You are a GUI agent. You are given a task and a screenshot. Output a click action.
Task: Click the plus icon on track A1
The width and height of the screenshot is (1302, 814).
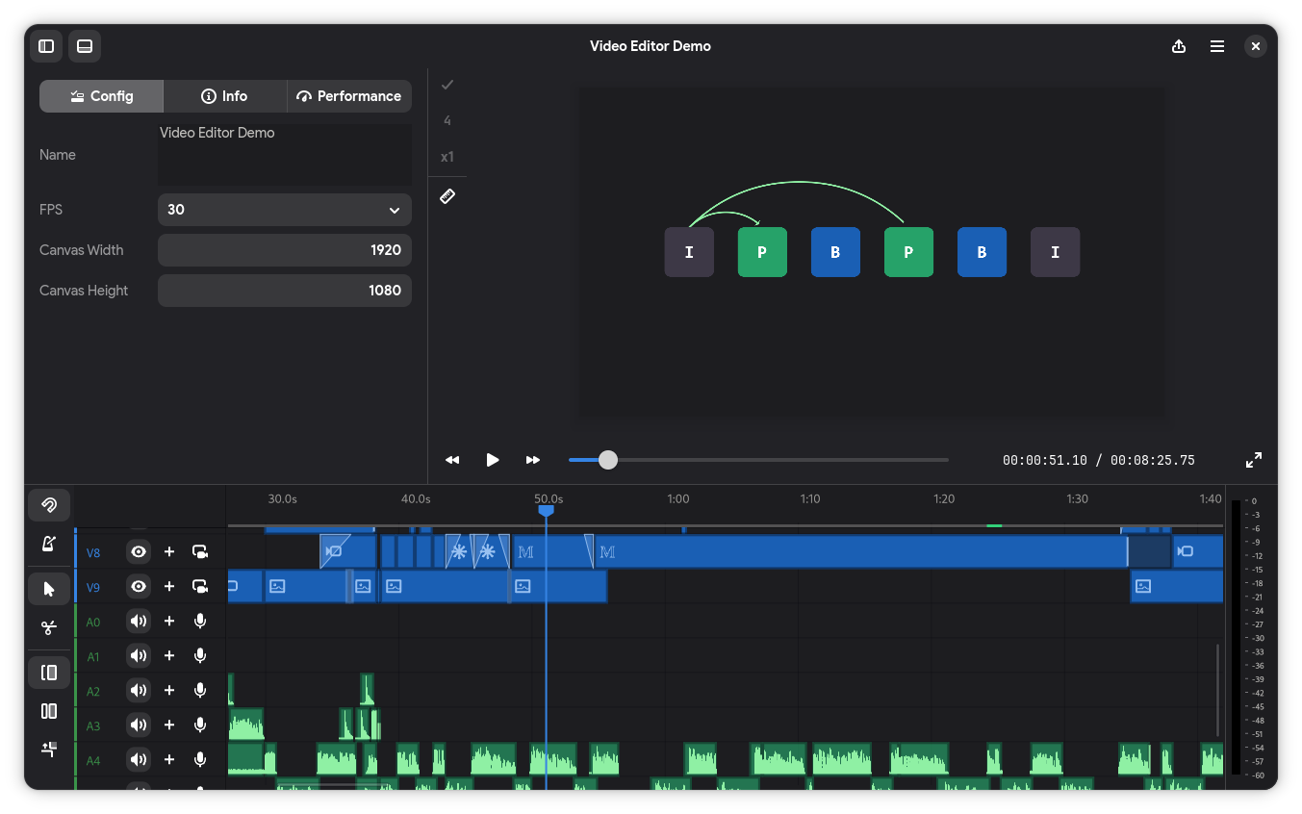[x=169, y=656]
